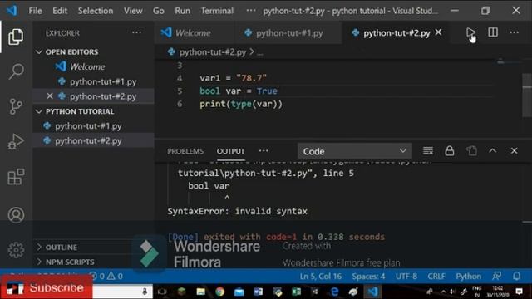
Task: Clear the output panel
Action: pos(428,151)
